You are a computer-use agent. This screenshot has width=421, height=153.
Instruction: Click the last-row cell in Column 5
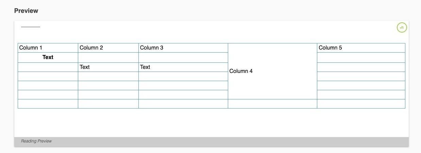coord(361,104)
